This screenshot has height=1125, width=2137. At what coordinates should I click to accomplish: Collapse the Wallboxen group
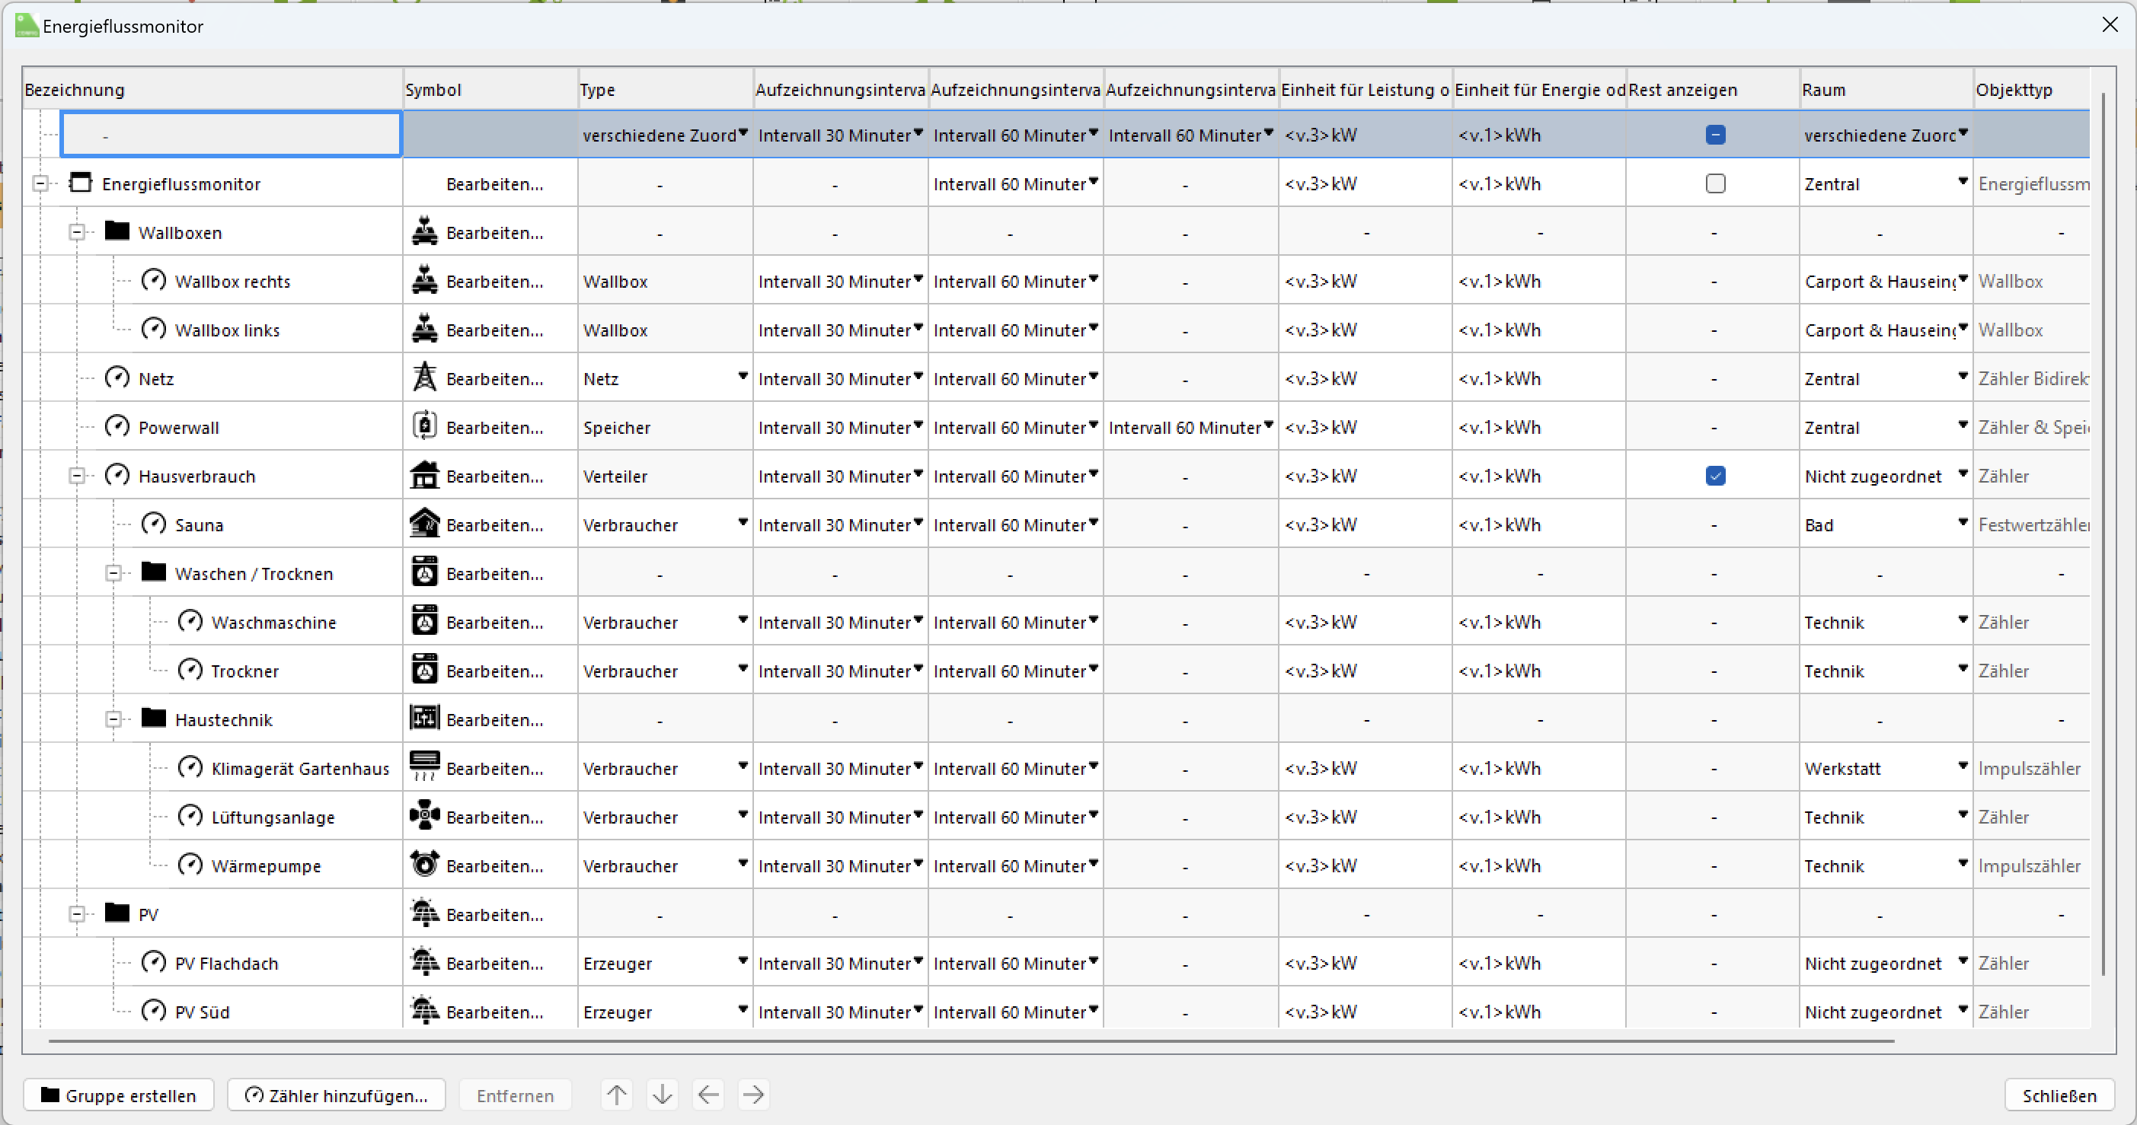77,233
